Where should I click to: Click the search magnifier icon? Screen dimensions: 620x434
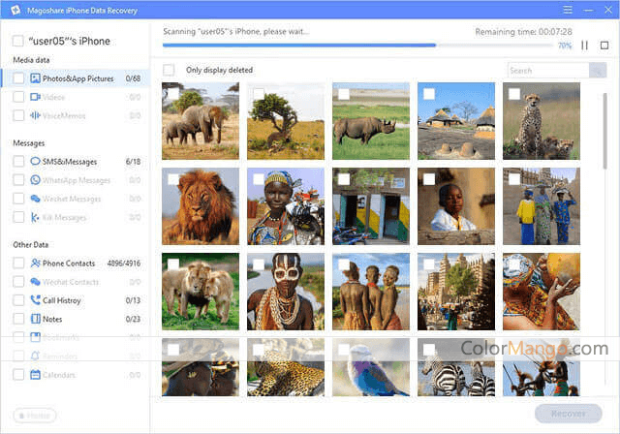click(598, 71)
